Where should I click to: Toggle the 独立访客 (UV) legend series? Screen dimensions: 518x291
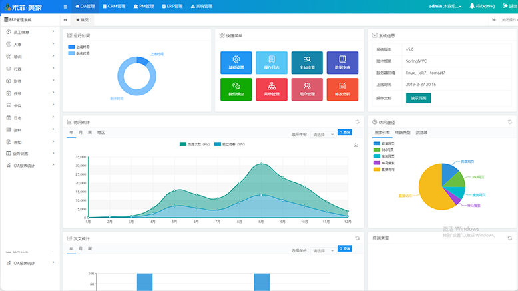pyautogui.click(x=230, y=145)
